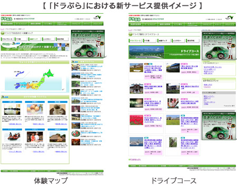Open the レンタカー tab on the 体験マップ page
This screenshot has width=237, height=189.
tap(48, 39)
